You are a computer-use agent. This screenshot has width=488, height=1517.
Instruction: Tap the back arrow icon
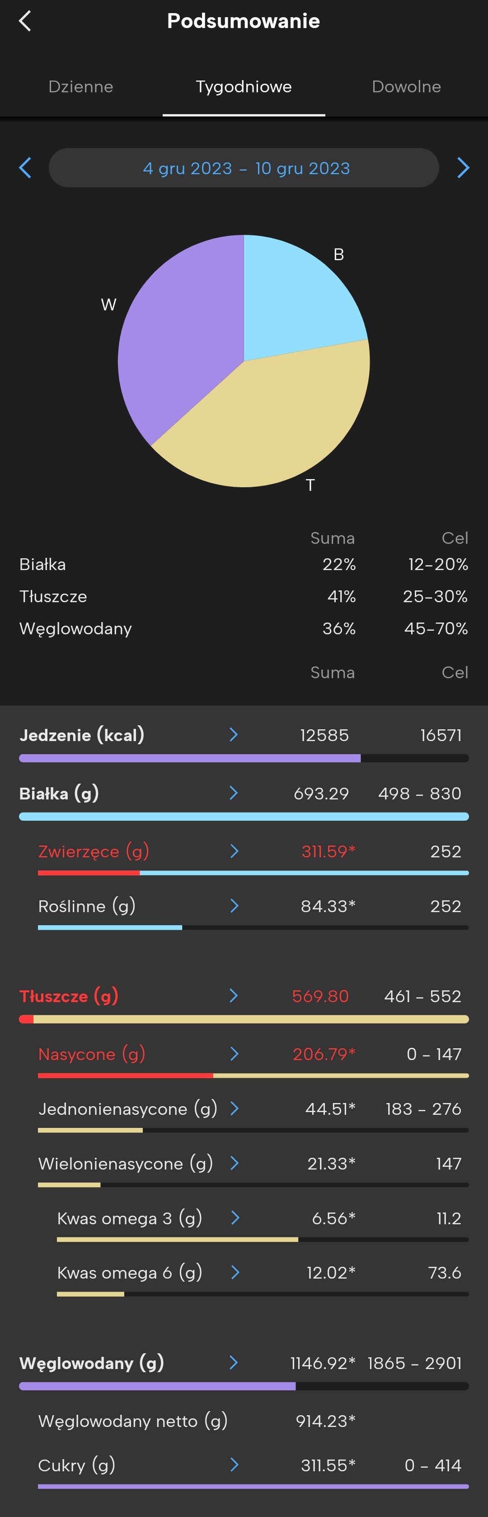click(x=25, y=21)
